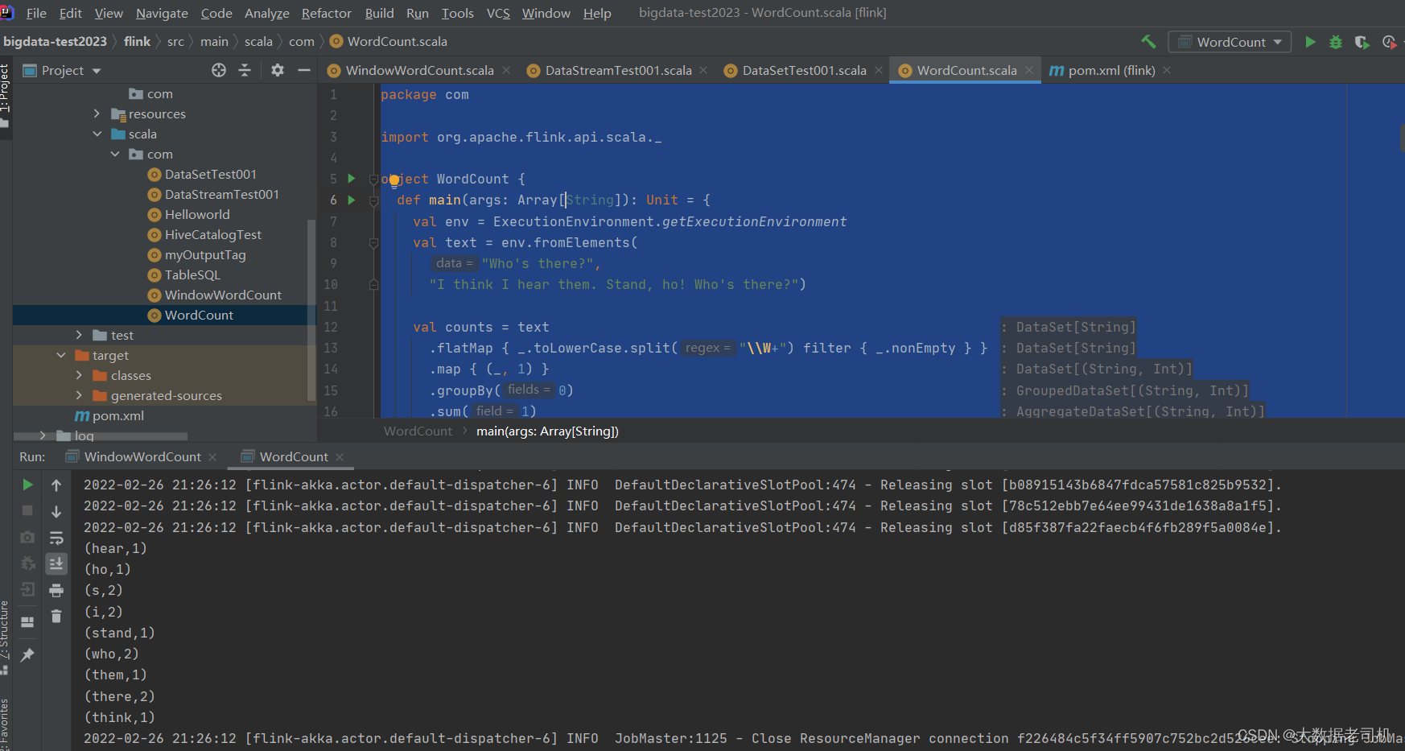Screen dimensions: 1405x751
Task: Click the run gutter arrow beside object WordCount
Action: (351, 179)
